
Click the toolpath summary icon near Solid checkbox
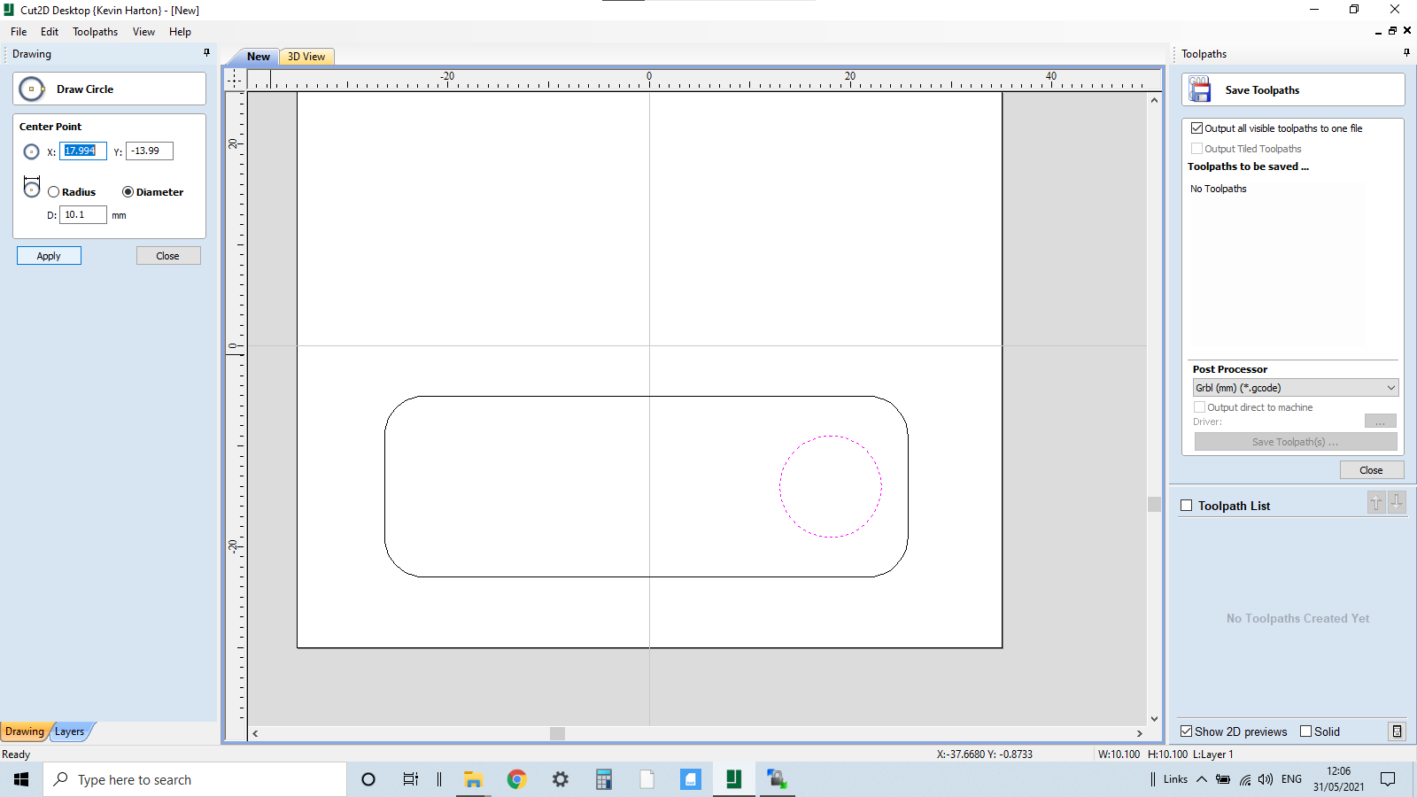coord(1398,731)
